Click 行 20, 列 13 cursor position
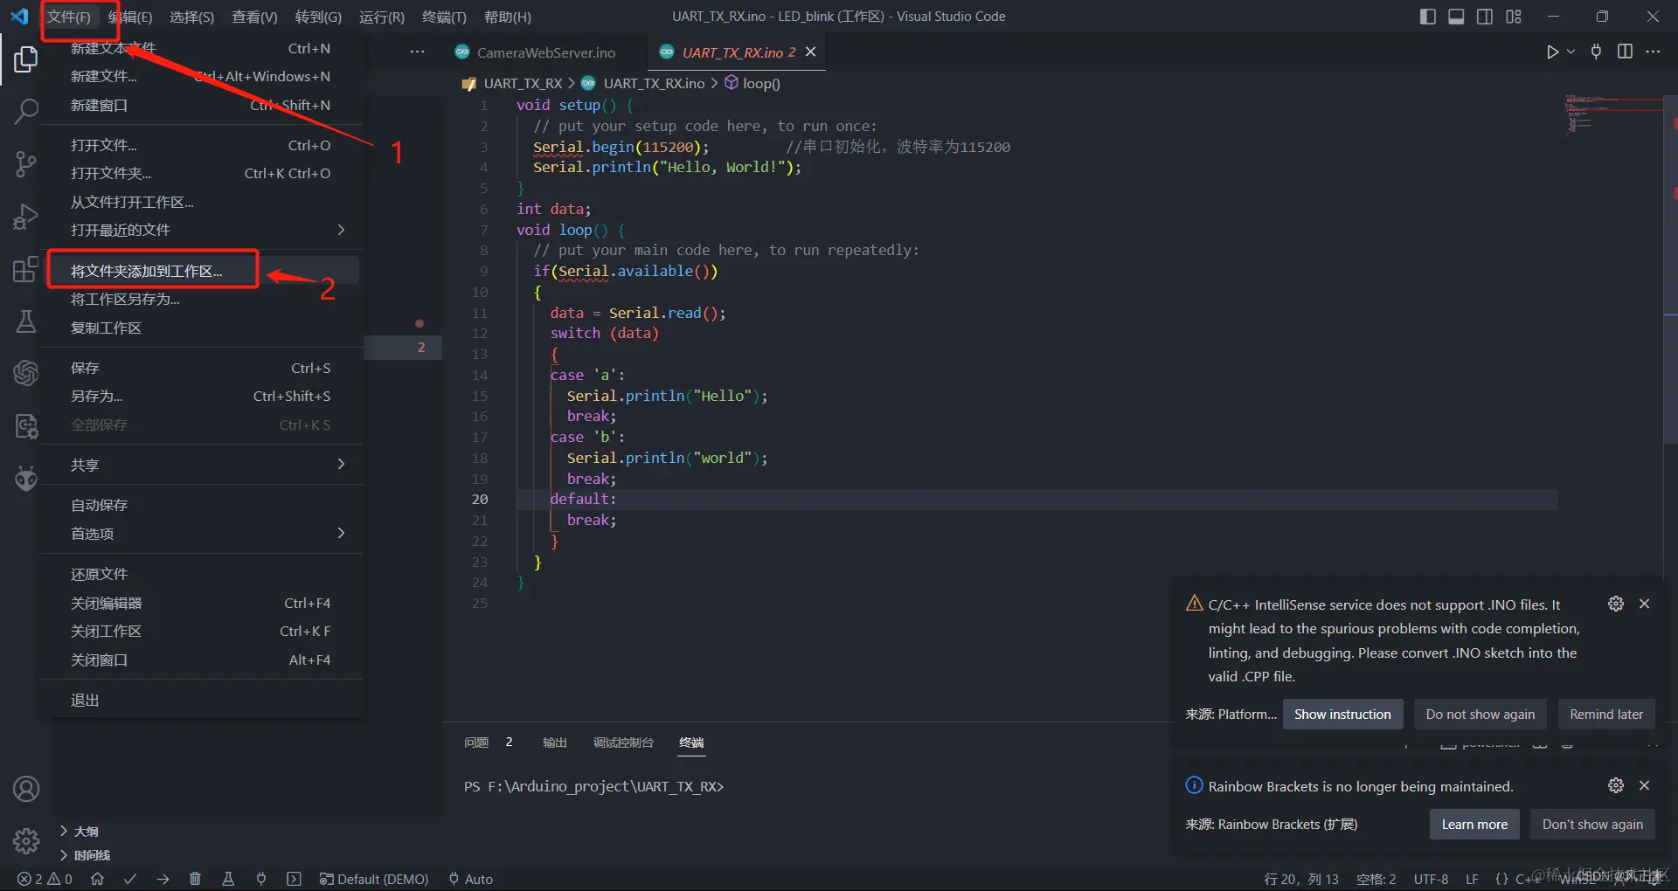This screenshot has width=1678, height=891. point(1301,879)
